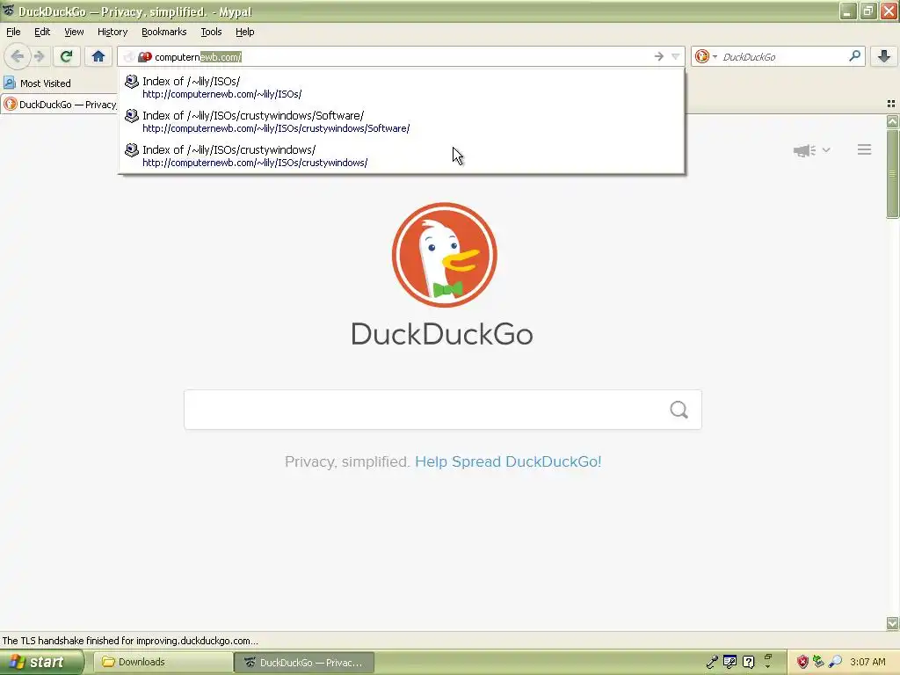900x675 pixels.
Task: Choose the crustywindows/Software/ suggestion
Action: tap(401, 121)
